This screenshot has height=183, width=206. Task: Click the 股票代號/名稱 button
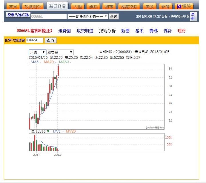pyautogui.click(x=18, y=15)
